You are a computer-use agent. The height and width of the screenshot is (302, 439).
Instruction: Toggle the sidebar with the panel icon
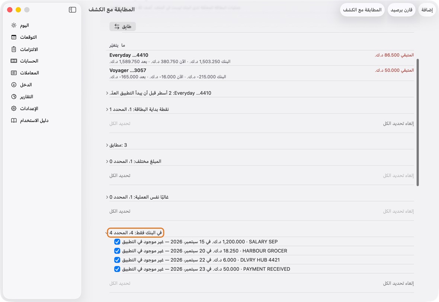pyautogui.click(x=72, y=10)
